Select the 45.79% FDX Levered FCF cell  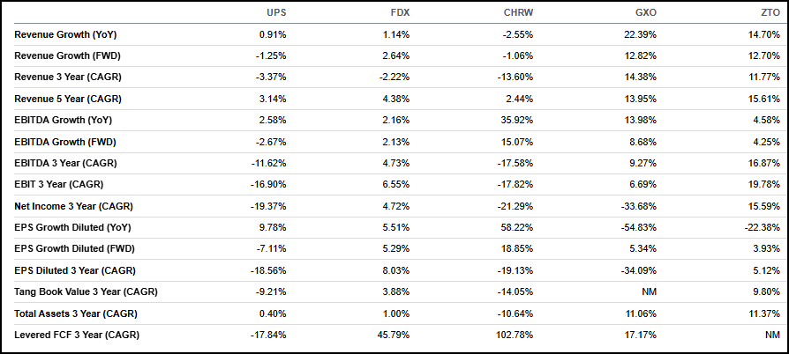(392, 335)
